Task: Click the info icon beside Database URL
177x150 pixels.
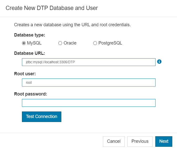Action: pyautogui.click(x=159, y=62)
